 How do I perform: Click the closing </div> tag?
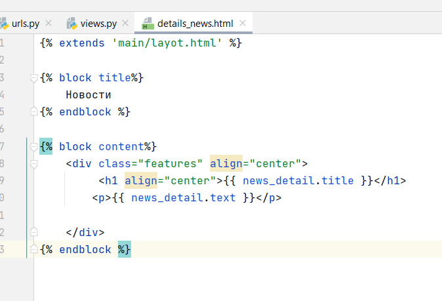click(x=85, y=233)
